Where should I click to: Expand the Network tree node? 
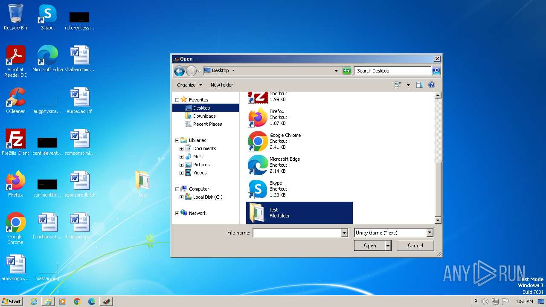[177, 213]
